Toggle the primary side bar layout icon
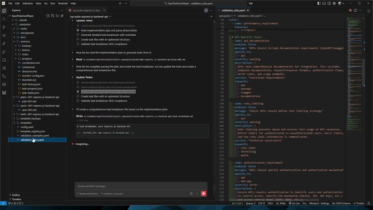 (x=319, y=3)
